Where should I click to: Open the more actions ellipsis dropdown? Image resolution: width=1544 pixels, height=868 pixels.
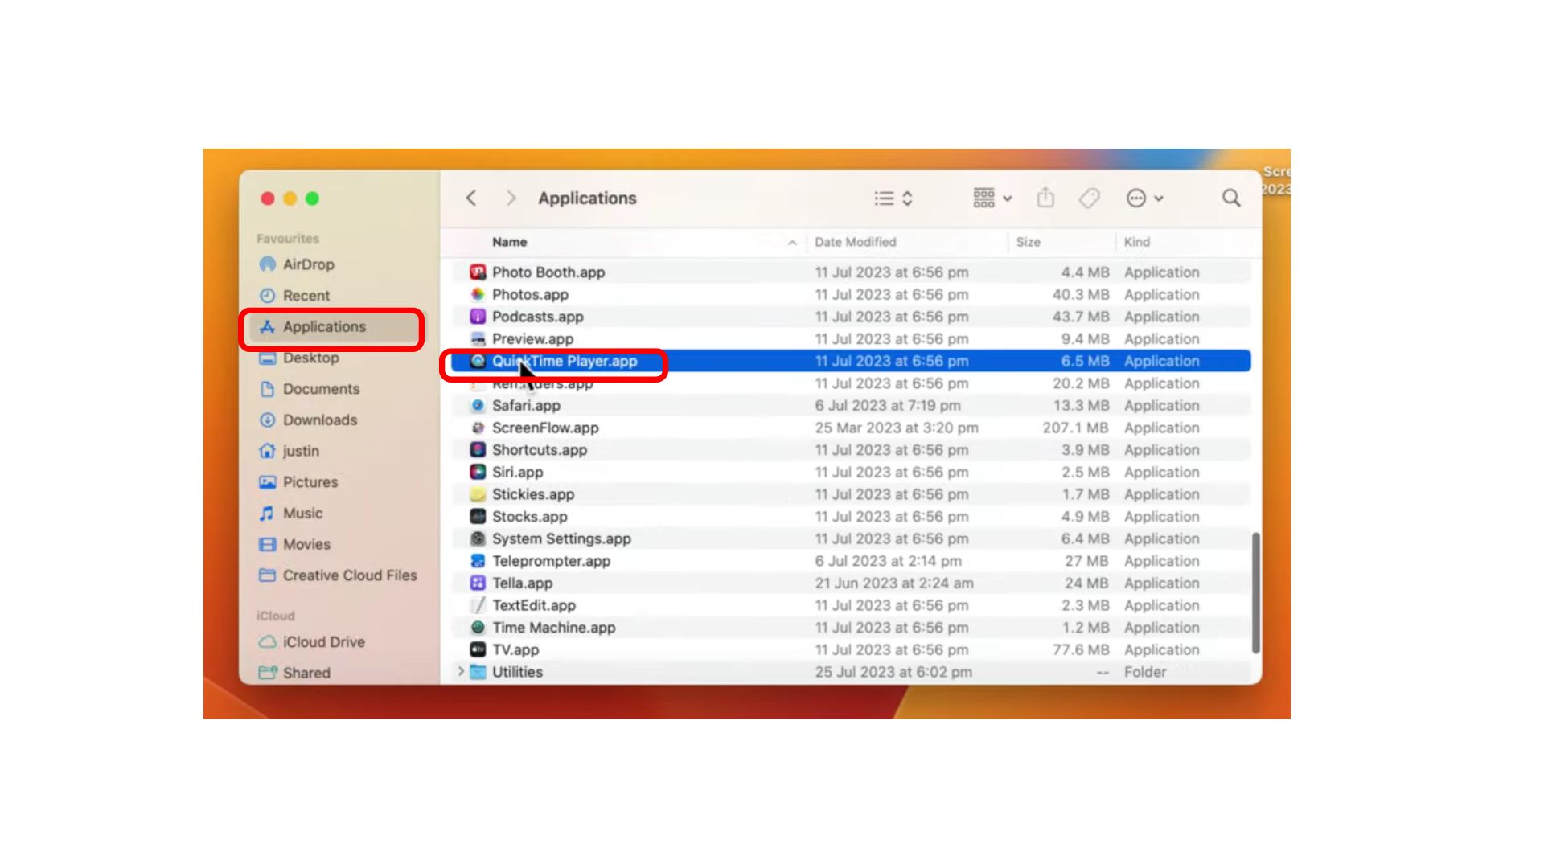pyautogui.click(x=1142, y=198)
